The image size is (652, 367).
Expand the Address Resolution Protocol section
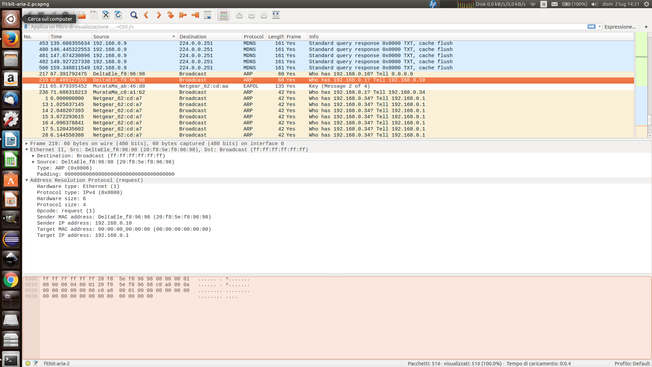27,180
